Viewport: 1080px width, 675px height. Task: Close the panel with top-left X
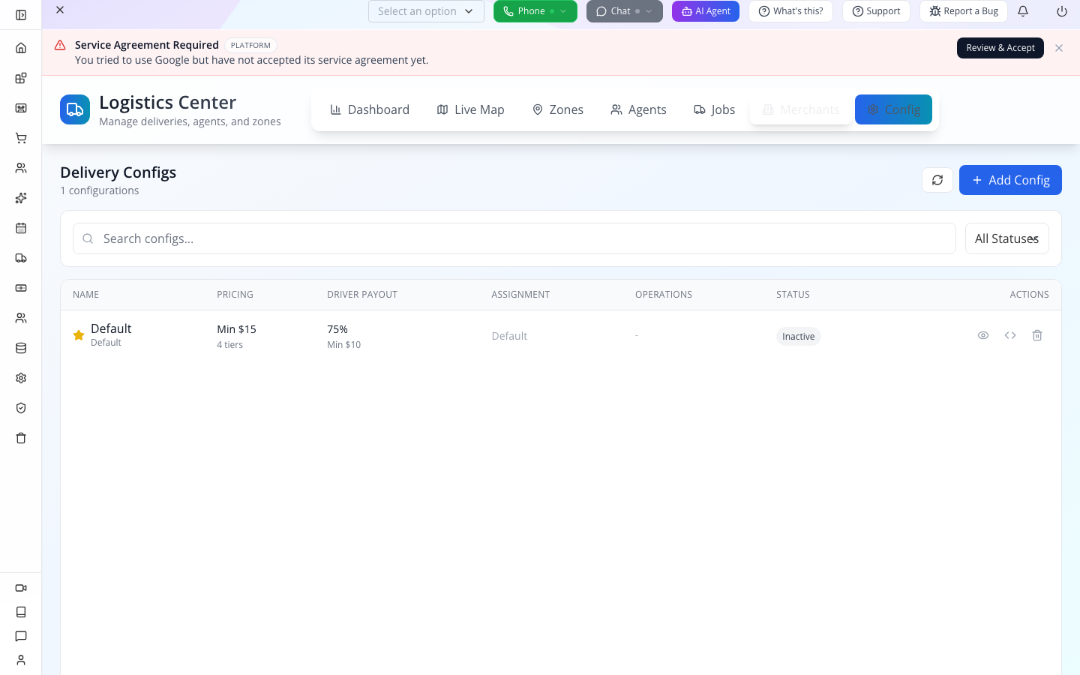tap(60, 10)
